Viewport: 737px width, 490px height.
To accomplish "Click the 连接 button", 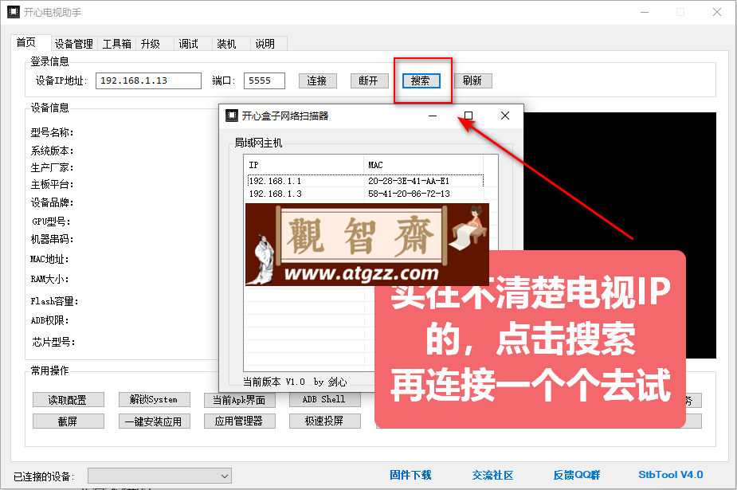I will [318, 80].
